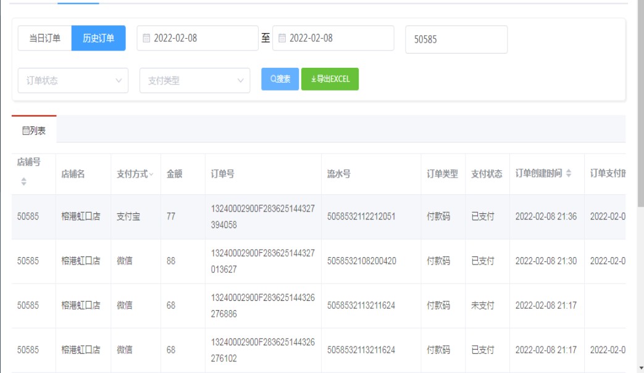Open the 订单状态 dropdown

pos(73,81)
